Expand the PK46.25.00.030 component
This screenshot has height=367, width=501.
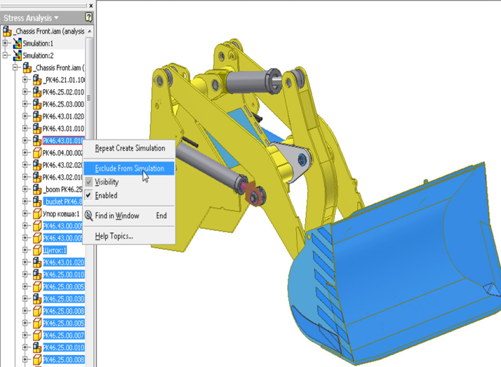pyautogui.click(x=25, y=298)
